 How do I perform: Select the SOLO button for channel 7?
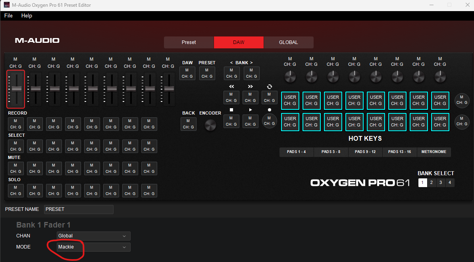tap(130, 191)
